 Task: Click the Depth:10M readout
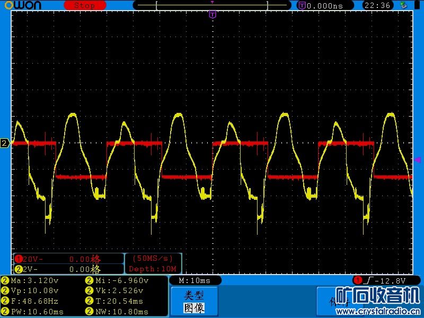153,269
